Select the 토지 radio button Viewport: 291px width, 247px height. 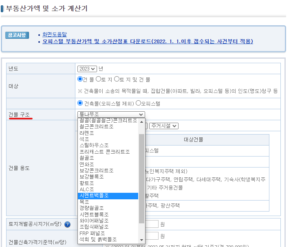click(98, 79)
